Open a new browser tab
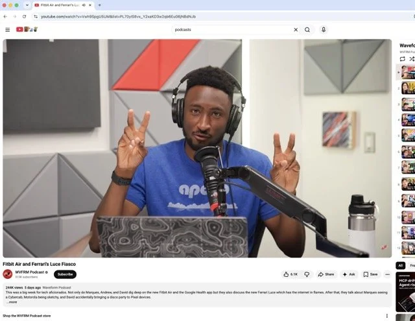 click(99, 5)
